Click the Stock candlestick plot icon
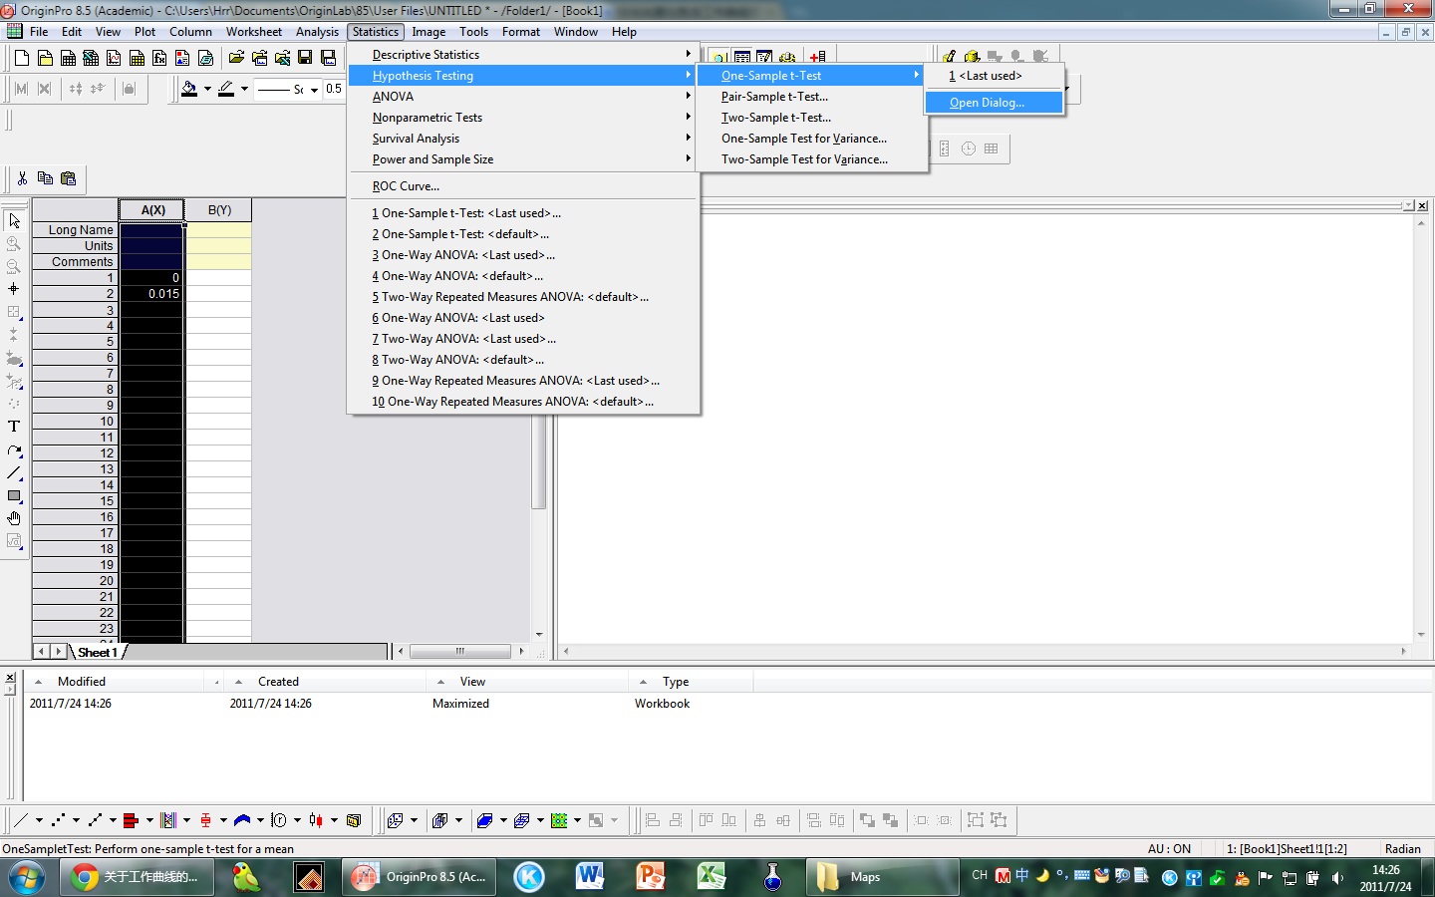Image resolution: width=1435 pixels, height=897 pixels. (x=316, y=820)
